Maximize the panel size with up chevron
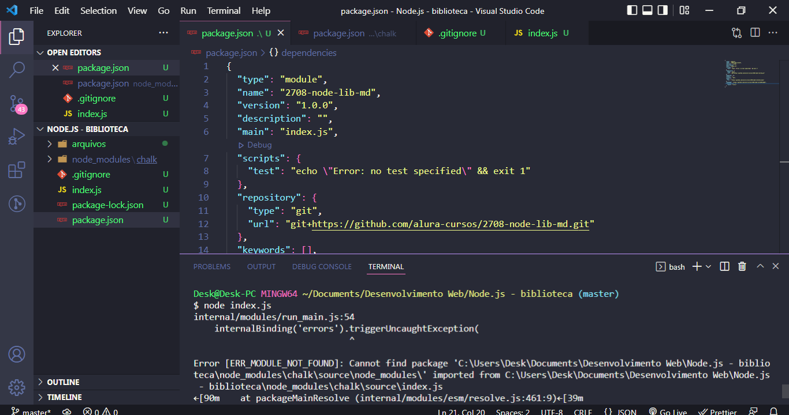Image resolution: width=789 pixels, height=415 pixels. click(x=760, y=266)
